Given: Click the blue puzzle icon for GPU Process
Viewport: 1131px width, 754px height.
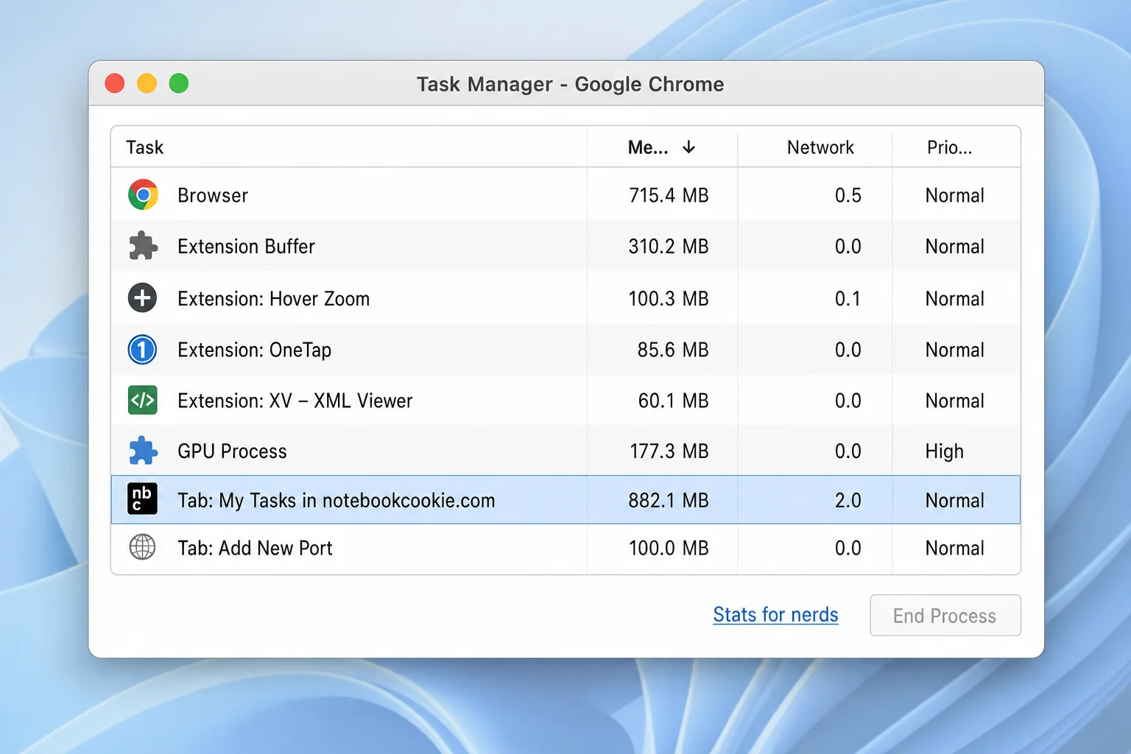Looking at the screenshot, I should point(143,451).
